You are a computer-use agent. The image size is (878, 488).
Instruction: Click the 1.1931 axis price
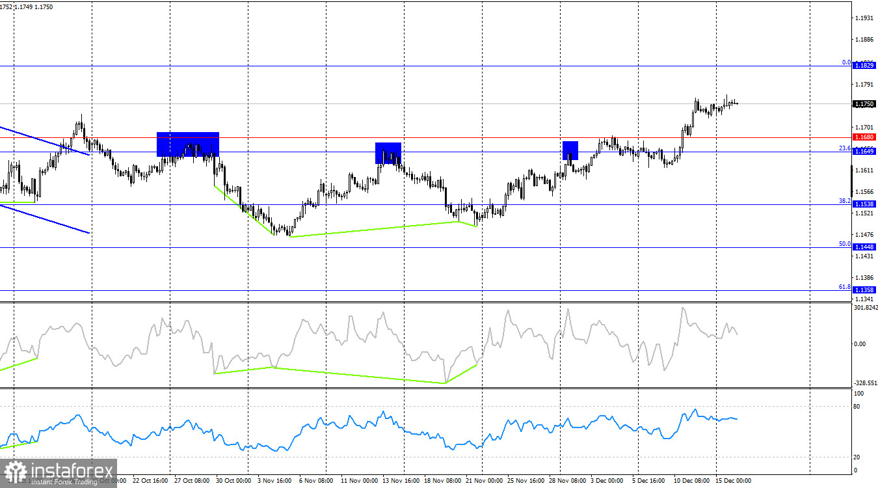click(x=864, y=18)
